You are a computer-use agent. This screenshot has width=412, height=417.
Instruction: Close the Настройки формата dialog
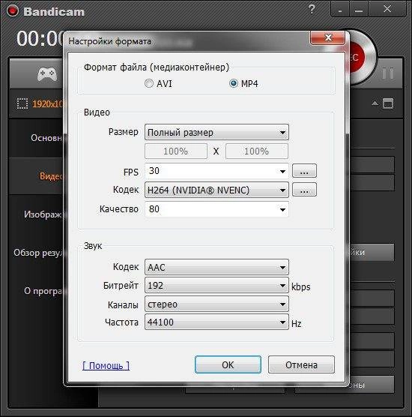pos(328,37)
